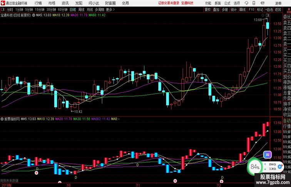Open the 公式 menu

[227, 3]
